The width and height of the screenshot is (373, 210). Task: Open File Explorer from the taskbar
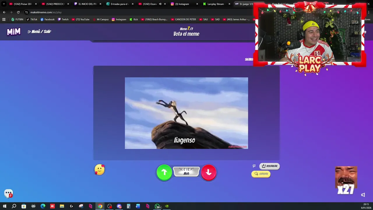[x=62, y=206]
